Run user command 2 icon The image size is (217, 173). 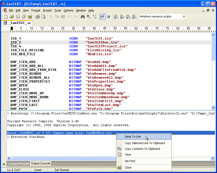pos(122,17)
